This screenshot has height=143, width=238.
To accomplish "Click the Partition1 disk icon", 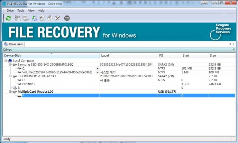I will pyautogui.click(x=19, y=84).
